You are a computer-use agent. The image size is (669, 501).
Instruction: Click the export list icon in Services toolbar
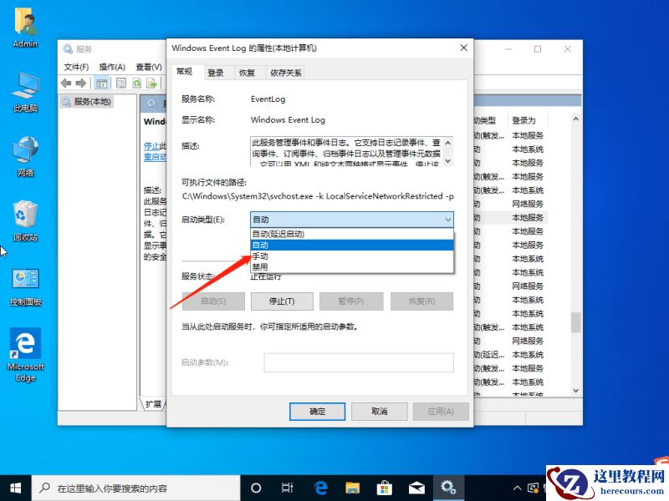click(x=152, y=83)
